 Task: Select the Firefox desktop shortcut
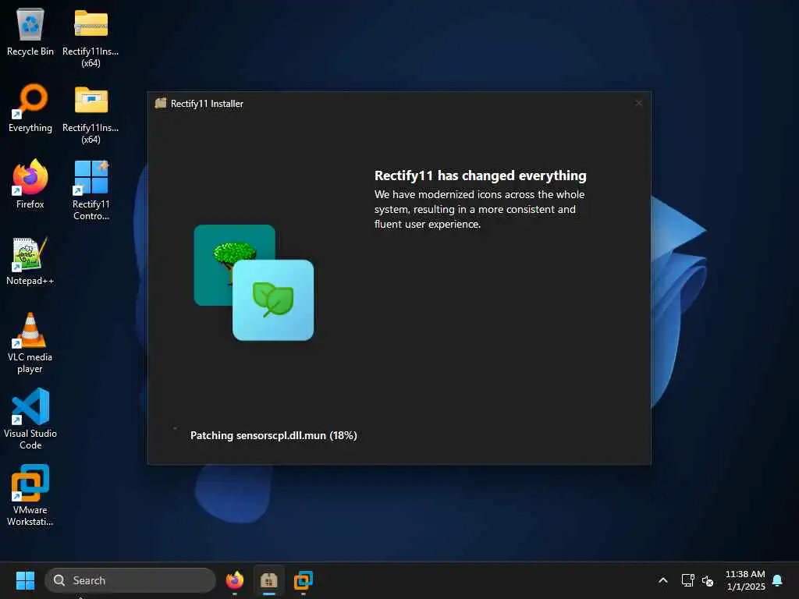point(30,184)
